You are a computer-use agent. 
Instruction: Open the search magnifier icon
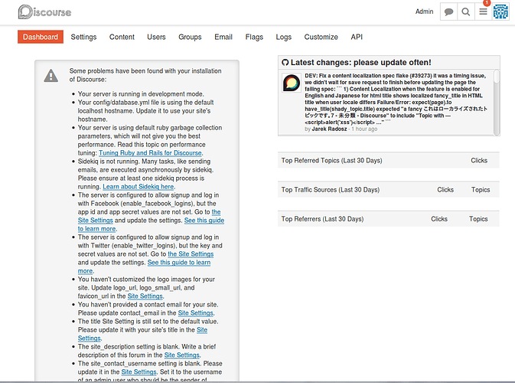(x=466, y=11)
